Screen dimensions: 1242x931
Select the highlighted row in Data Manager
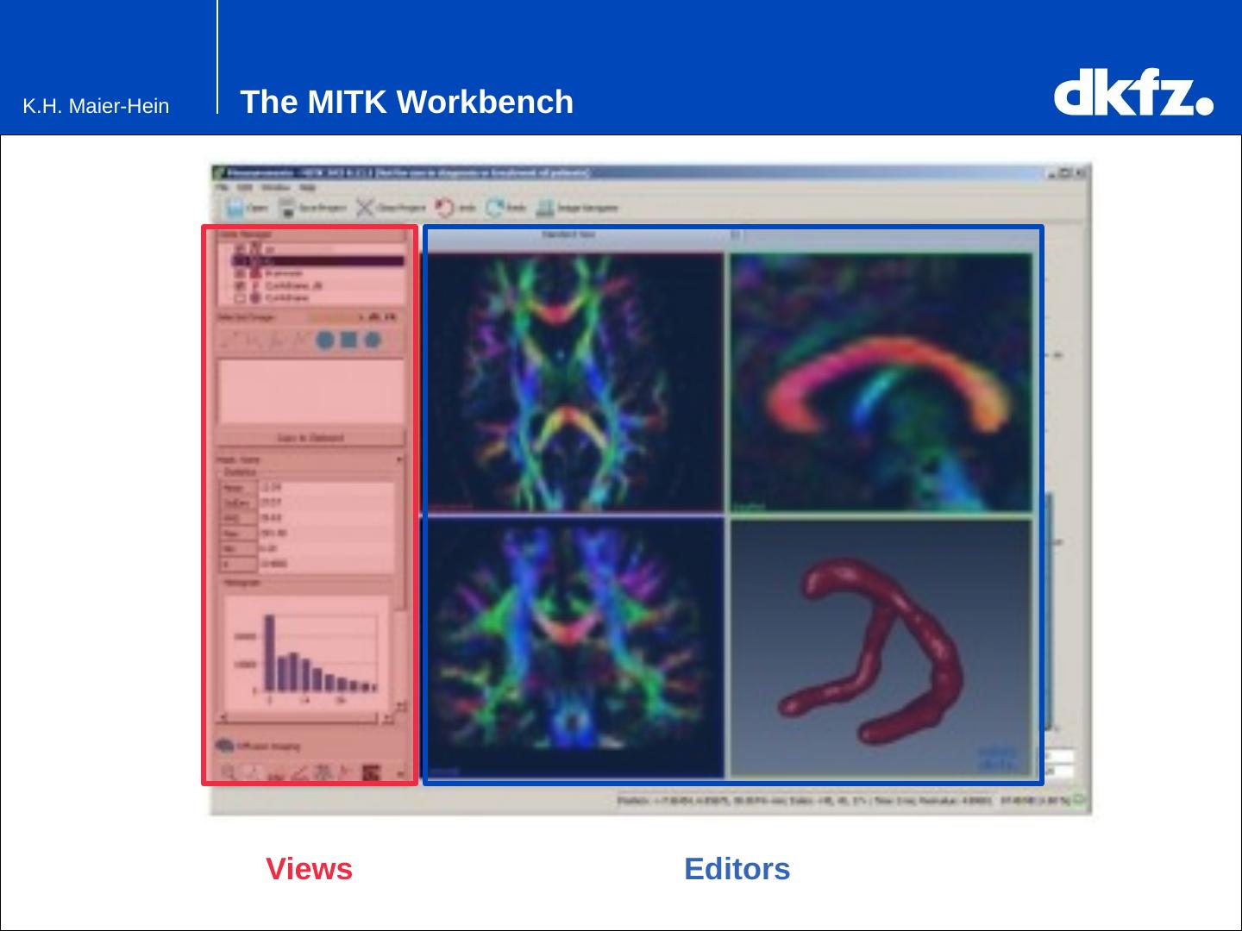pos(317,260)
